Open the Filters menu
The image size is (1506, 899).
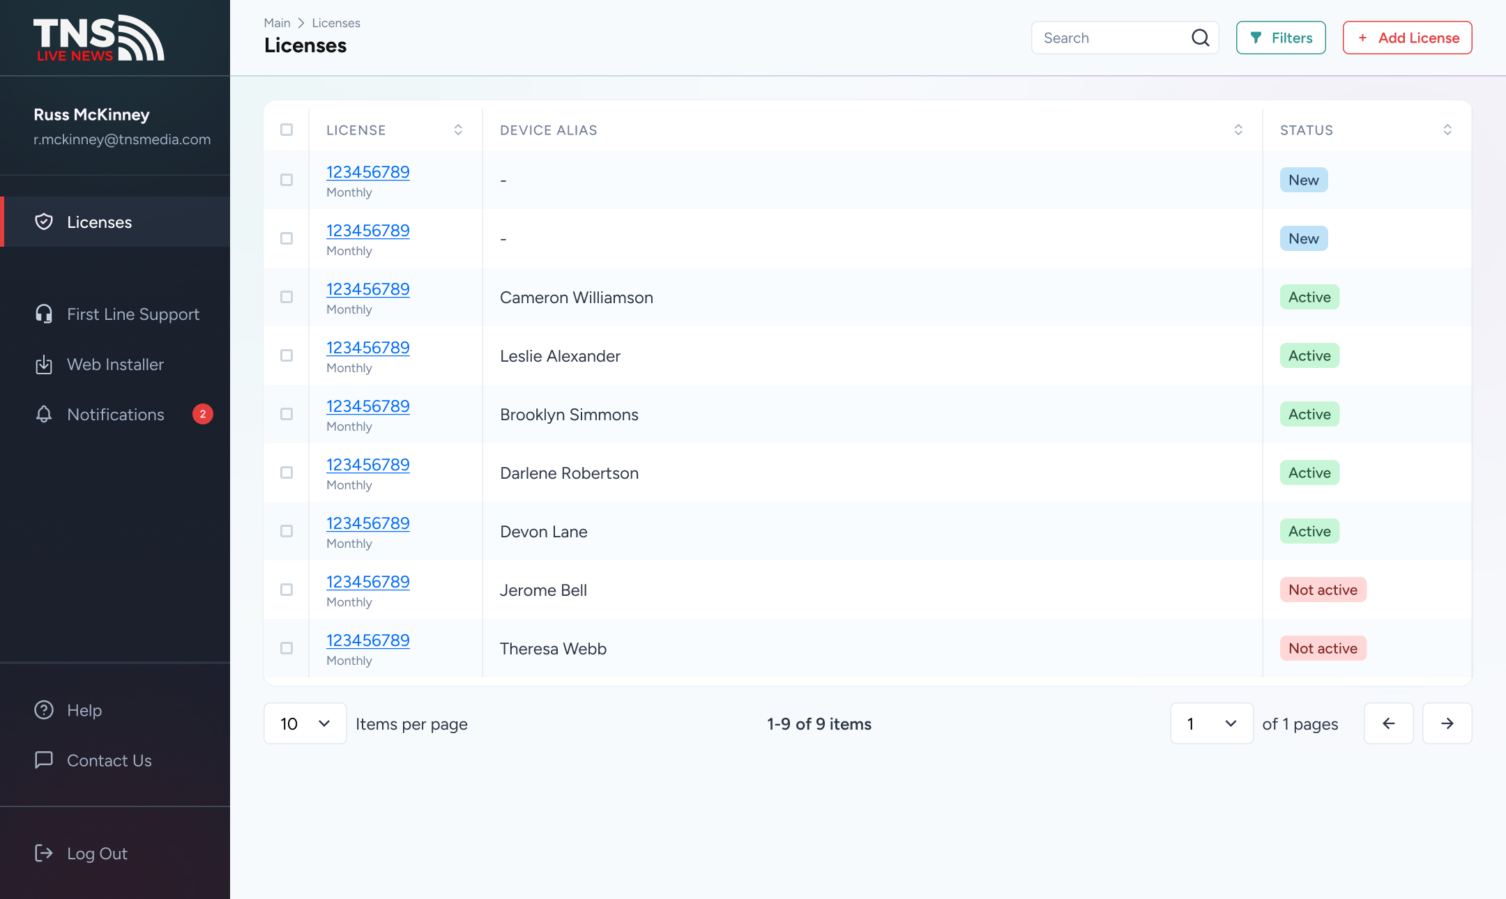click(1280, 38)
